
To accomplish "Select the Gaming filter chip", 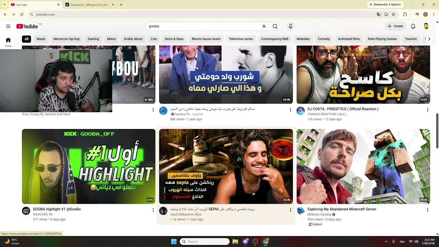I will point(93,39).
